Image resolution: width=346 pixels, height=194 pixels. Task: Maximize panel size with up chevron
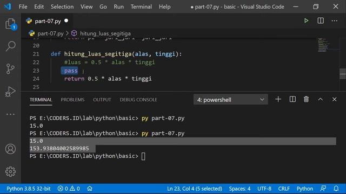tap(321, 99)
